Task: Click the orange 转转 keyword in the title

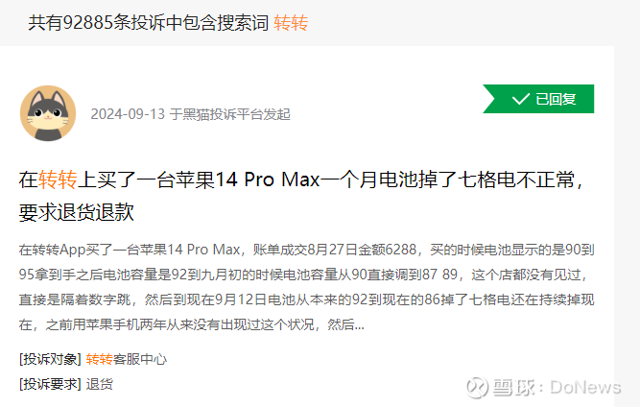Action: [58, 180]
